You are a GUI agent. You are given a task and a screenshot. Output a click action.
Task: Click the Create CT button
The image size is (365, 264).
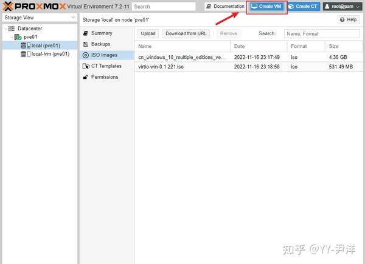[304, 7]
